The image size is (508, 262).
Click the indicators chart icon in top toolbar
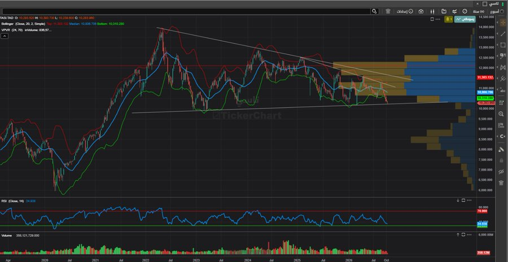(444, 11)
